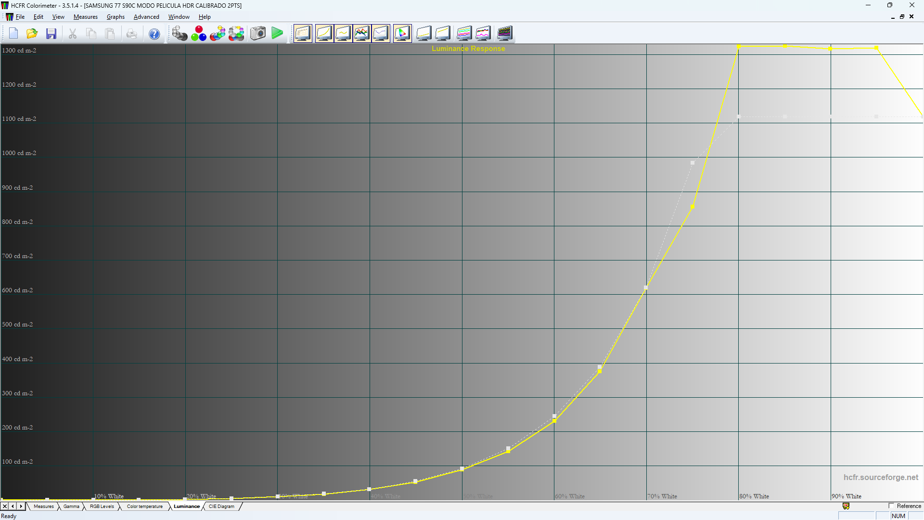Open the Graphs menu
The height and width of the screenshot is (520, 924).
click(115, 16)
